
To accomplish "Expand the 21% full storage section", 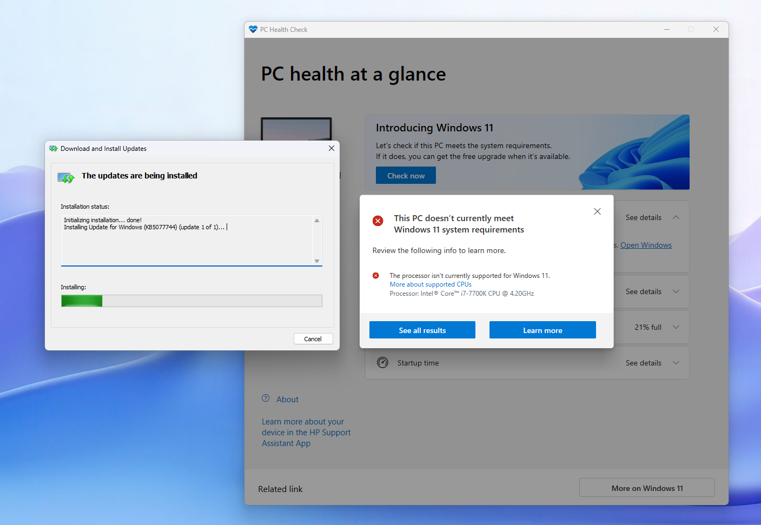I will (x=676, y=327).
